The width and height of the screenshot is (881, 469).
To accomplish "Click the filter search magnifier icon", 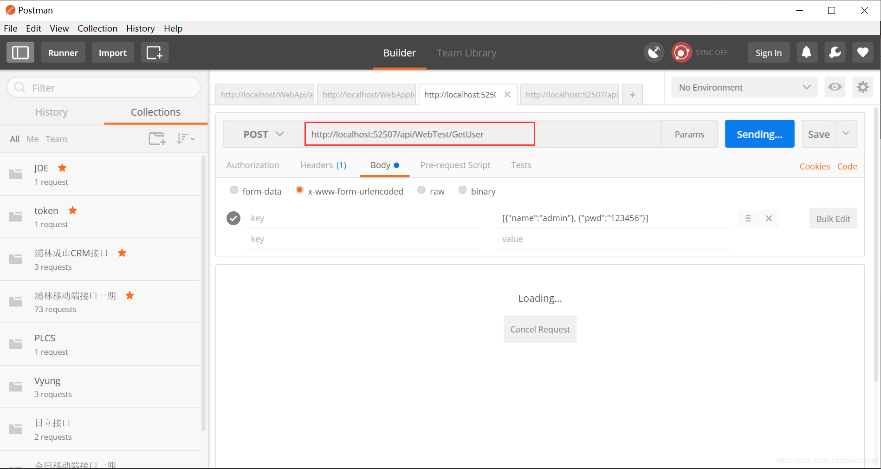I will point(20,87).
